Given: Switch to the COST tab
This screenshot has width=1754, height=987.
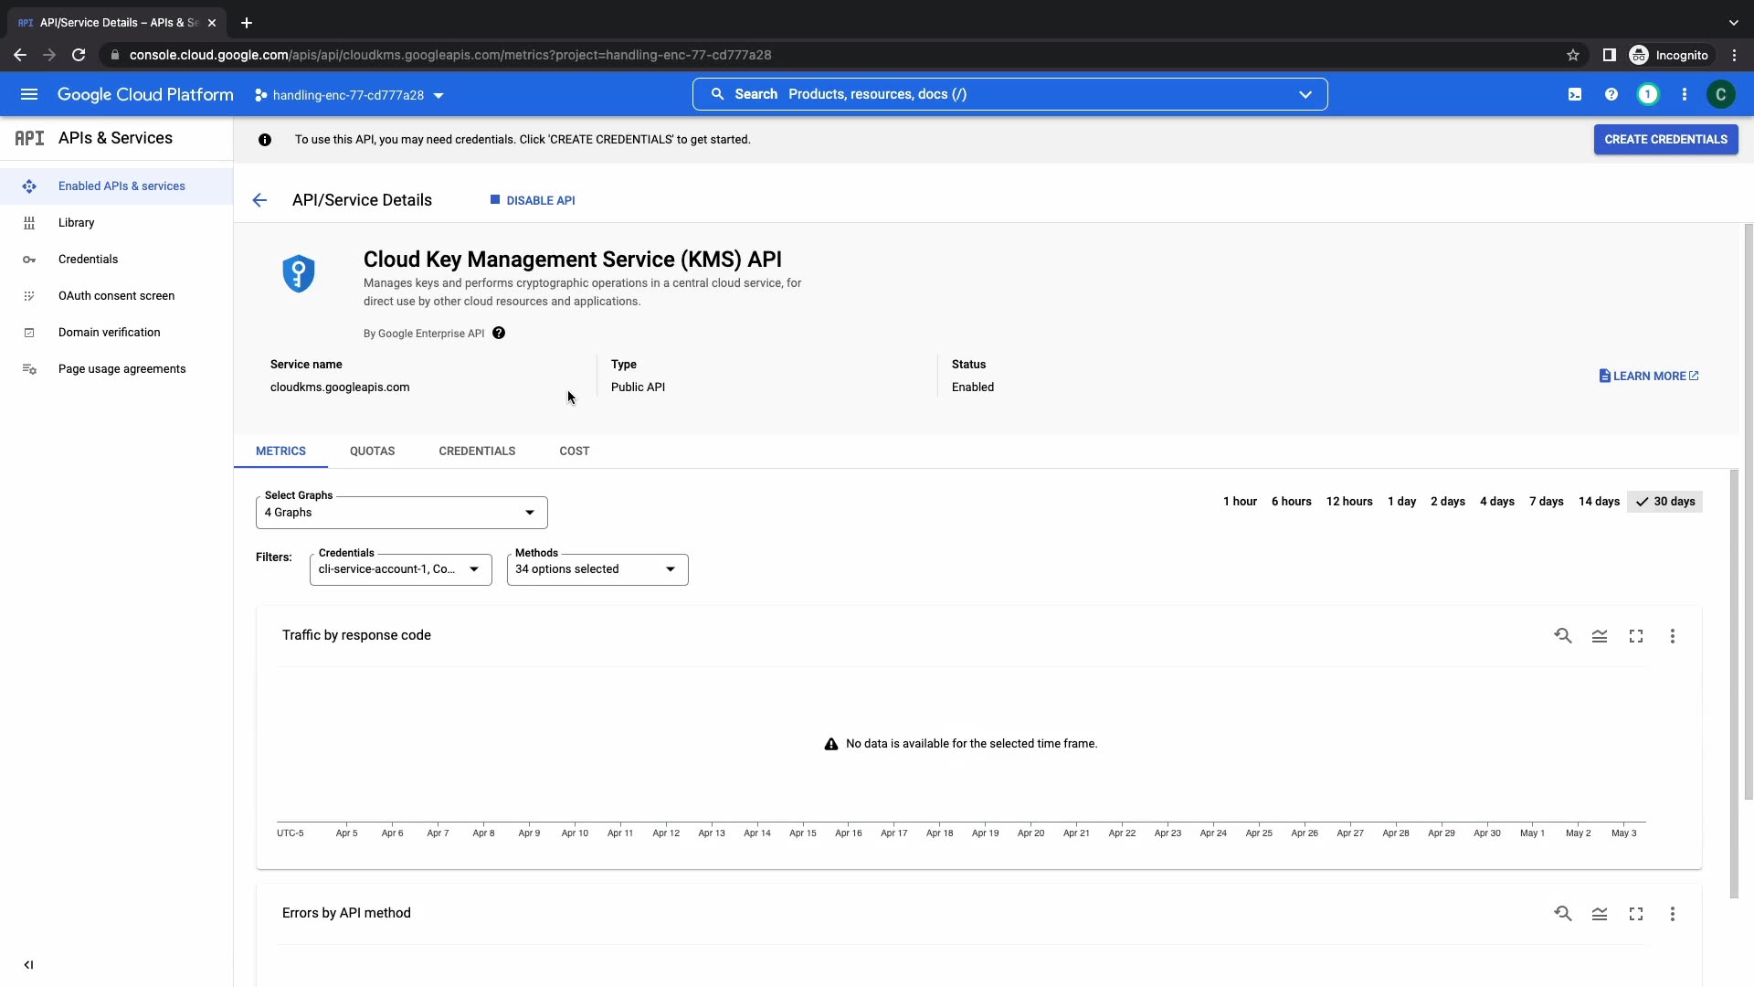Looking at the screenshot, I should [574, 451].
